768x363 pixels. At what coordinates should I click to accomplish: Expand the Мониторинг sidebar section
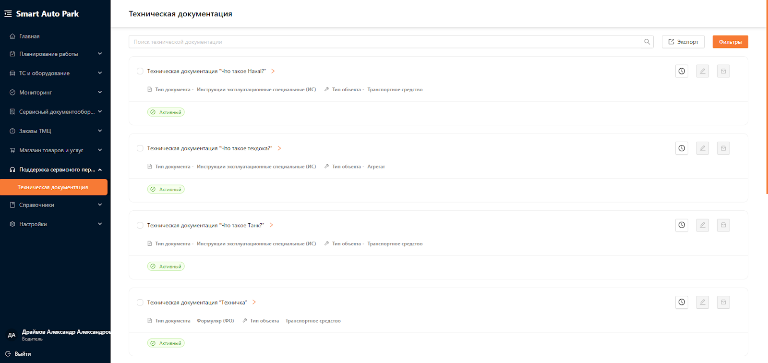pyautogui.click(x=55, y=92)
